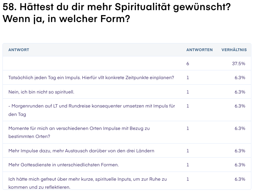The height and width of the screenshot is (194, 257).
Task: Click the count 1 for 'Tatsächlich jeden Tag' row
Action: (188, 77)
